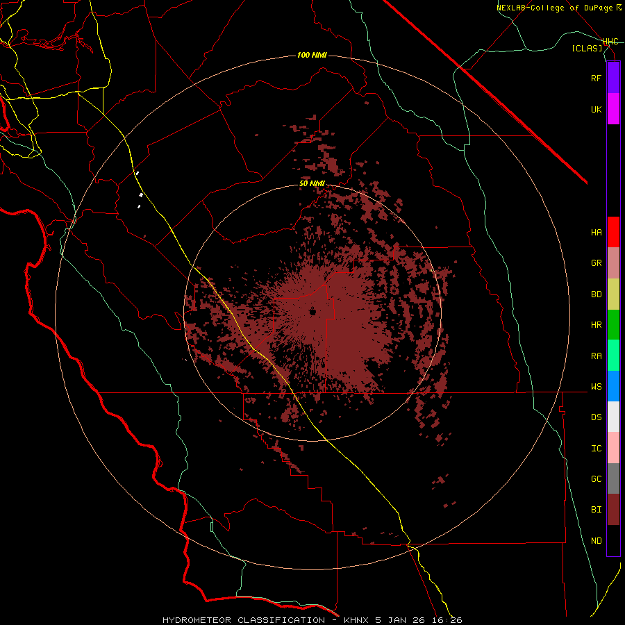Click the GR pink legend swatch

coord(613,263)
